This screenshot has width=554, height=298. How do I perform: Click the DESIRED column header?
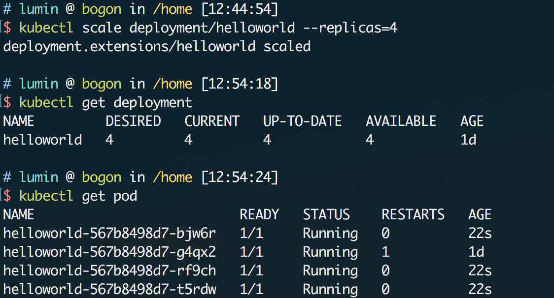[133, 121]
